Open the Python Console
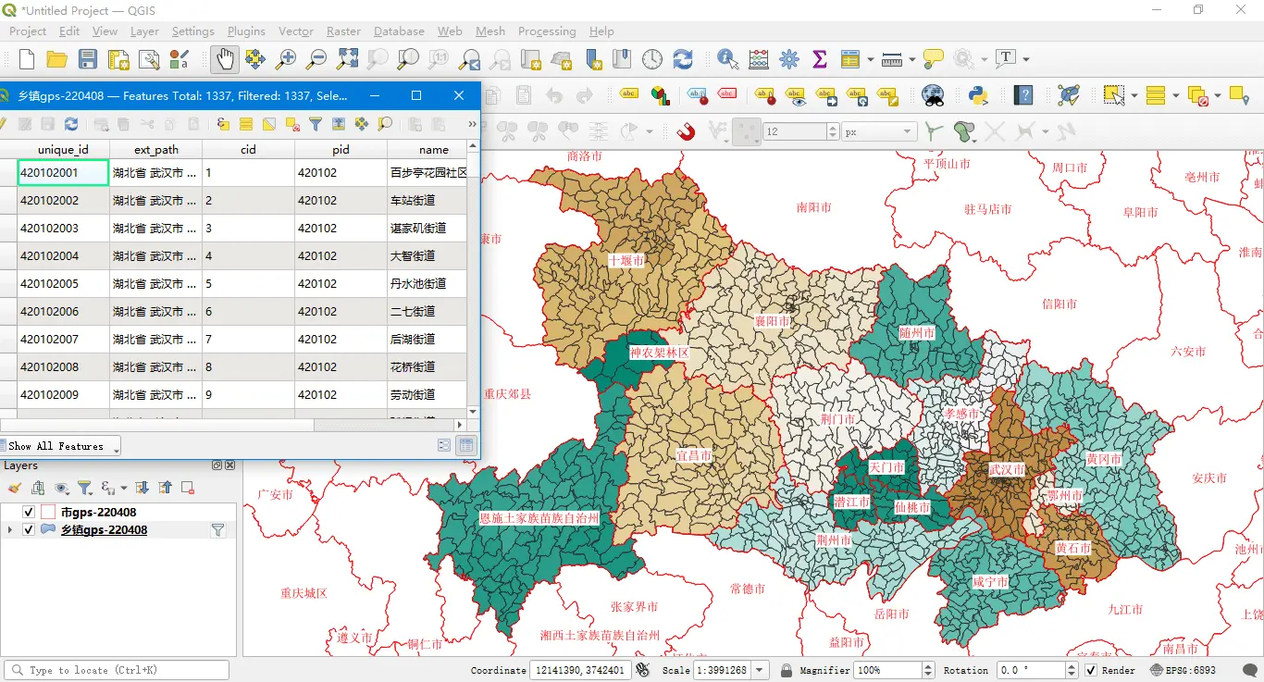1264x682 pixels. (x=977, y=95)
